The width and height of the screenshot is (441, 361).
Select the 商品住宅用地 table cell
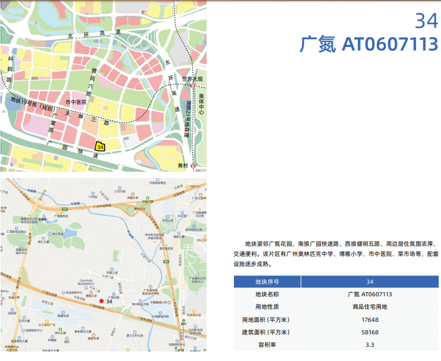(x=370, y=307)
